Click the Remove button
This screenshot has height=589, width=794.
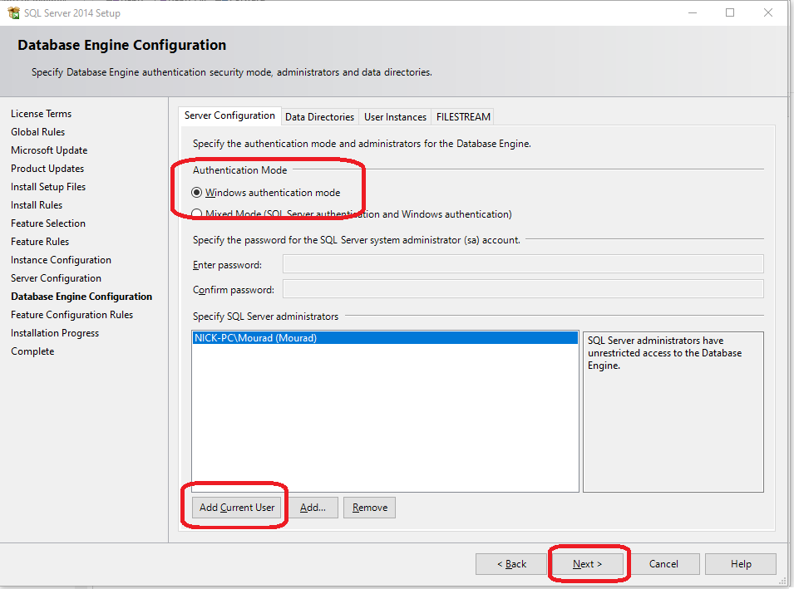tap(369, 507)
